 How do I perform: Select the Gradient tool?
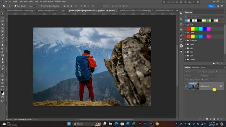[2, 56]
